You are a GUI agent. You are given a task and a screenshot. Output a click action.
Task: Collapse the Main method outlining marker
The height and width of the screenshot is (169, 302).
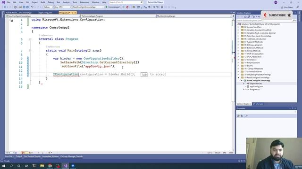[x=30, y=51]
